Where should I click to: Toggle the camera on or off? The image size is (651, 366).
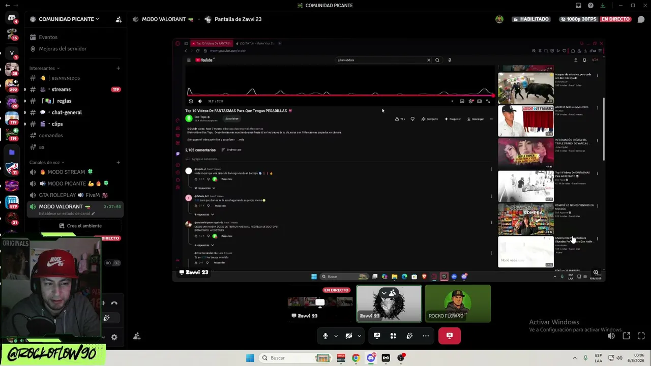click(349, 335)
